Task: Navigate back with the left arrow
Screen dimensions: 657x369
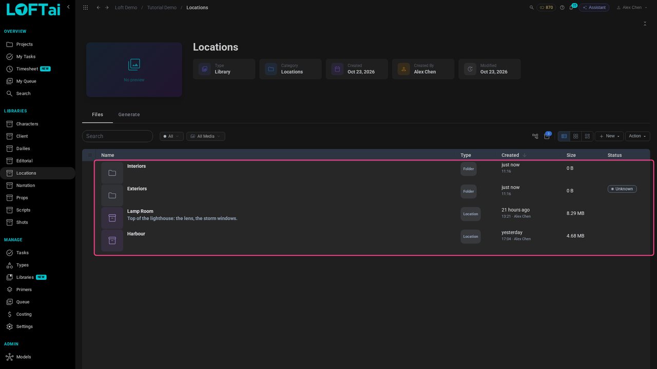Action: point(98,8)
